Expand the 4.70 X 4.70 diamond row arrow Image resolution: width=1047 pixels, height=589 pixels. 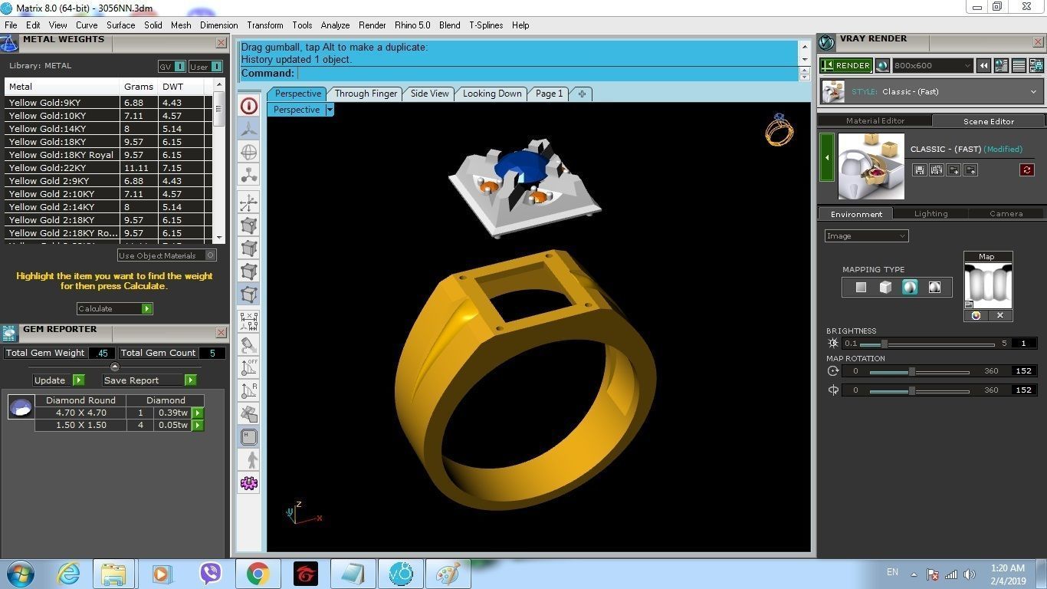coord(198,413)
